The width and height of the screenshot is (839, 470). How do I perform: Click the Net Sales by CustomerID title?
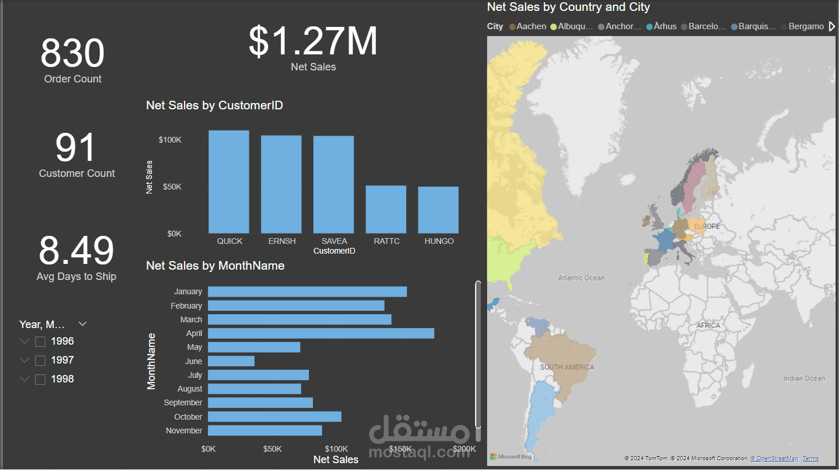tap(214, 105)
